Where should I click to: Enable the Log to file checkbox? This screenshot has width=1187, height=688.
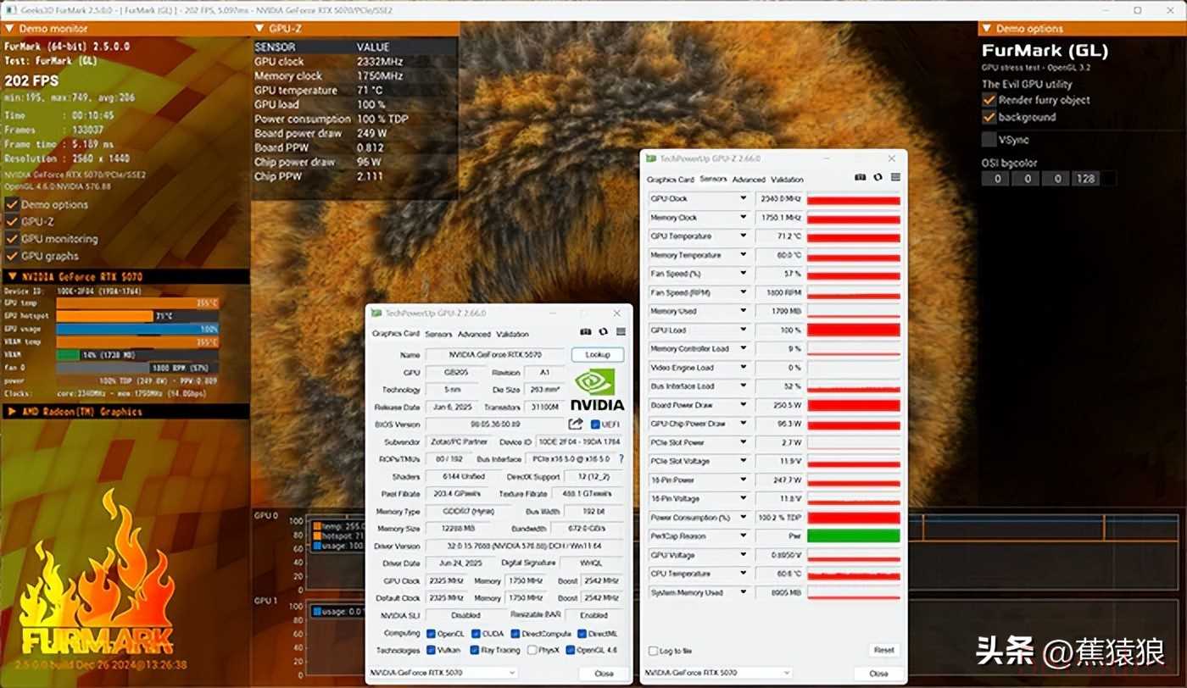(652, 651)
